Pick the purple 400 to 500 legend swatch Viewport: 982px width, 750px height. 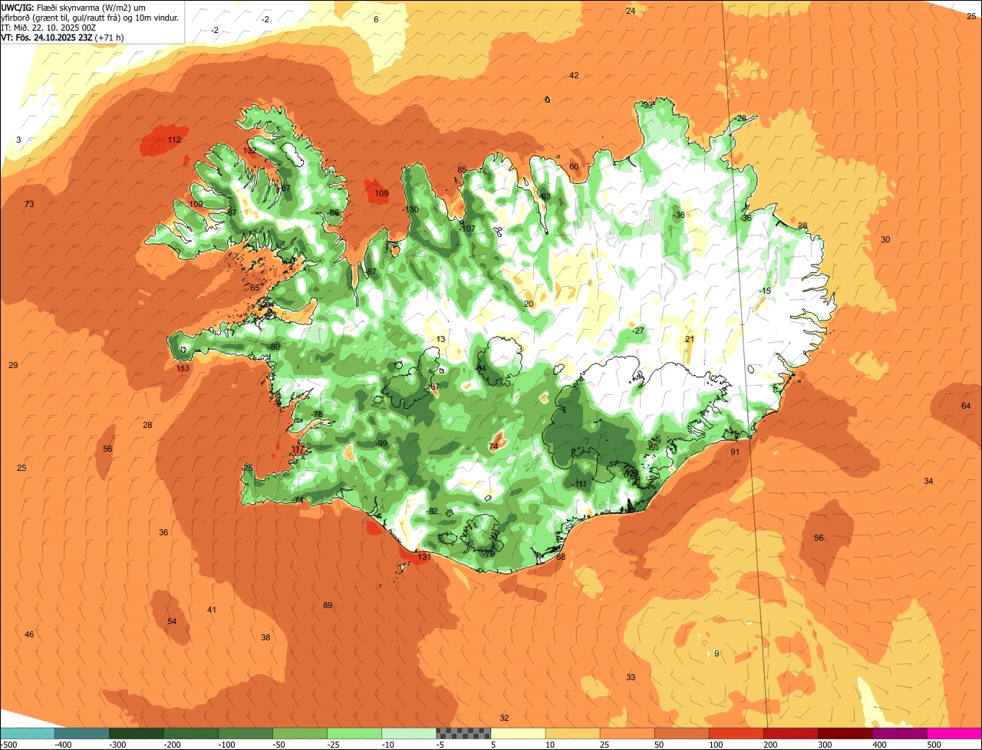900,733
